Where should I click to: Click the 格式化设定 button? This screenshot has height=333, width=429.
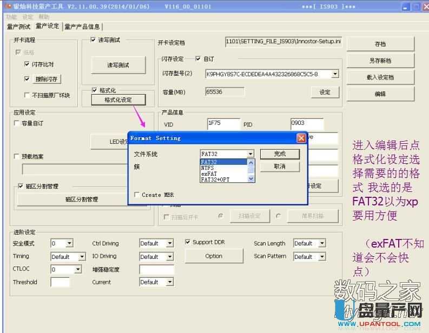click(x=118, y=100)
